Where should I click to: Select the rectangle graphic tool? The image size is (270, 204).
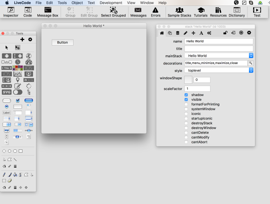pos(21,151)
